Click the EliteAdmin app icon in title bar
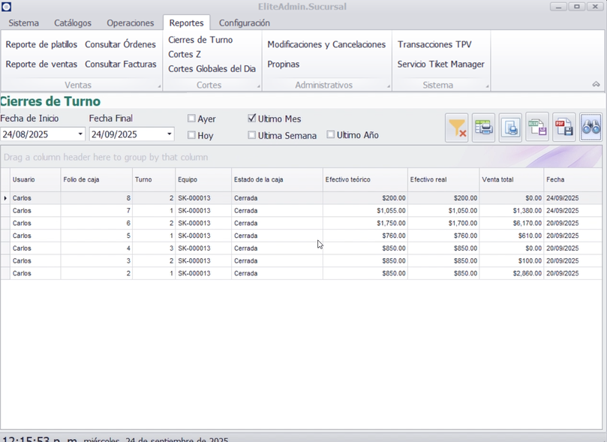This screenshot has height=442, width=607. pyautogui.click(x=7, y=7)
